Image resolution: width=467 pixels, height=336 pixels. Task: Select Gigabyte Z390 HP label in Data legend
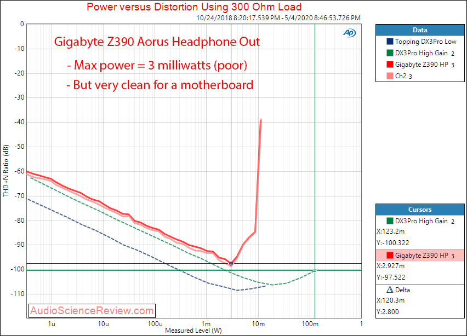point(422,65)
